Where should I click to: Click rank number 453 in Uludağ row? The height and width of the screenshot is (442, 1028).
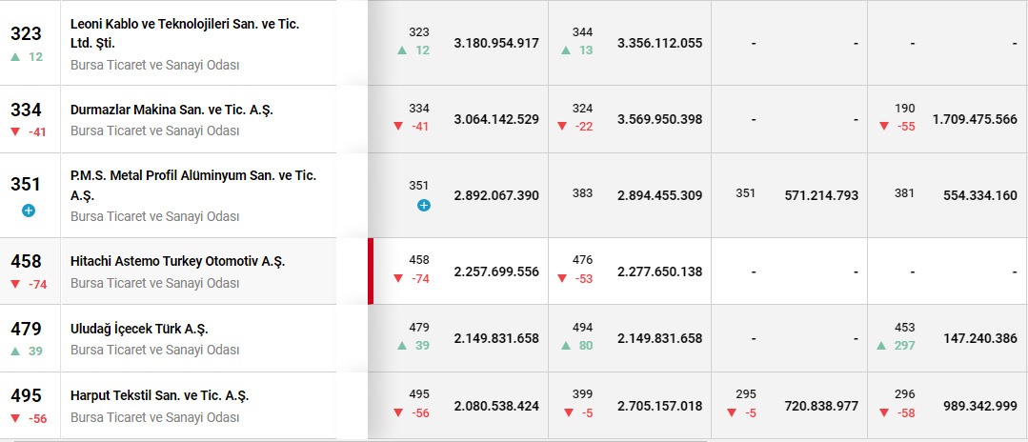click(x=905, y=328)
